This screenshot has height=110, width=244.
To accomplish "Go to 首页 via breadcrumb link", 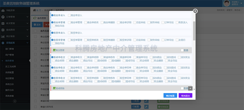I will click(39, 10).
